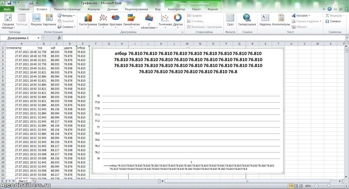The height and width of the screenshot is (189, 349).
Task: Choose the Круговая pie chart icon
Action: 116,20
